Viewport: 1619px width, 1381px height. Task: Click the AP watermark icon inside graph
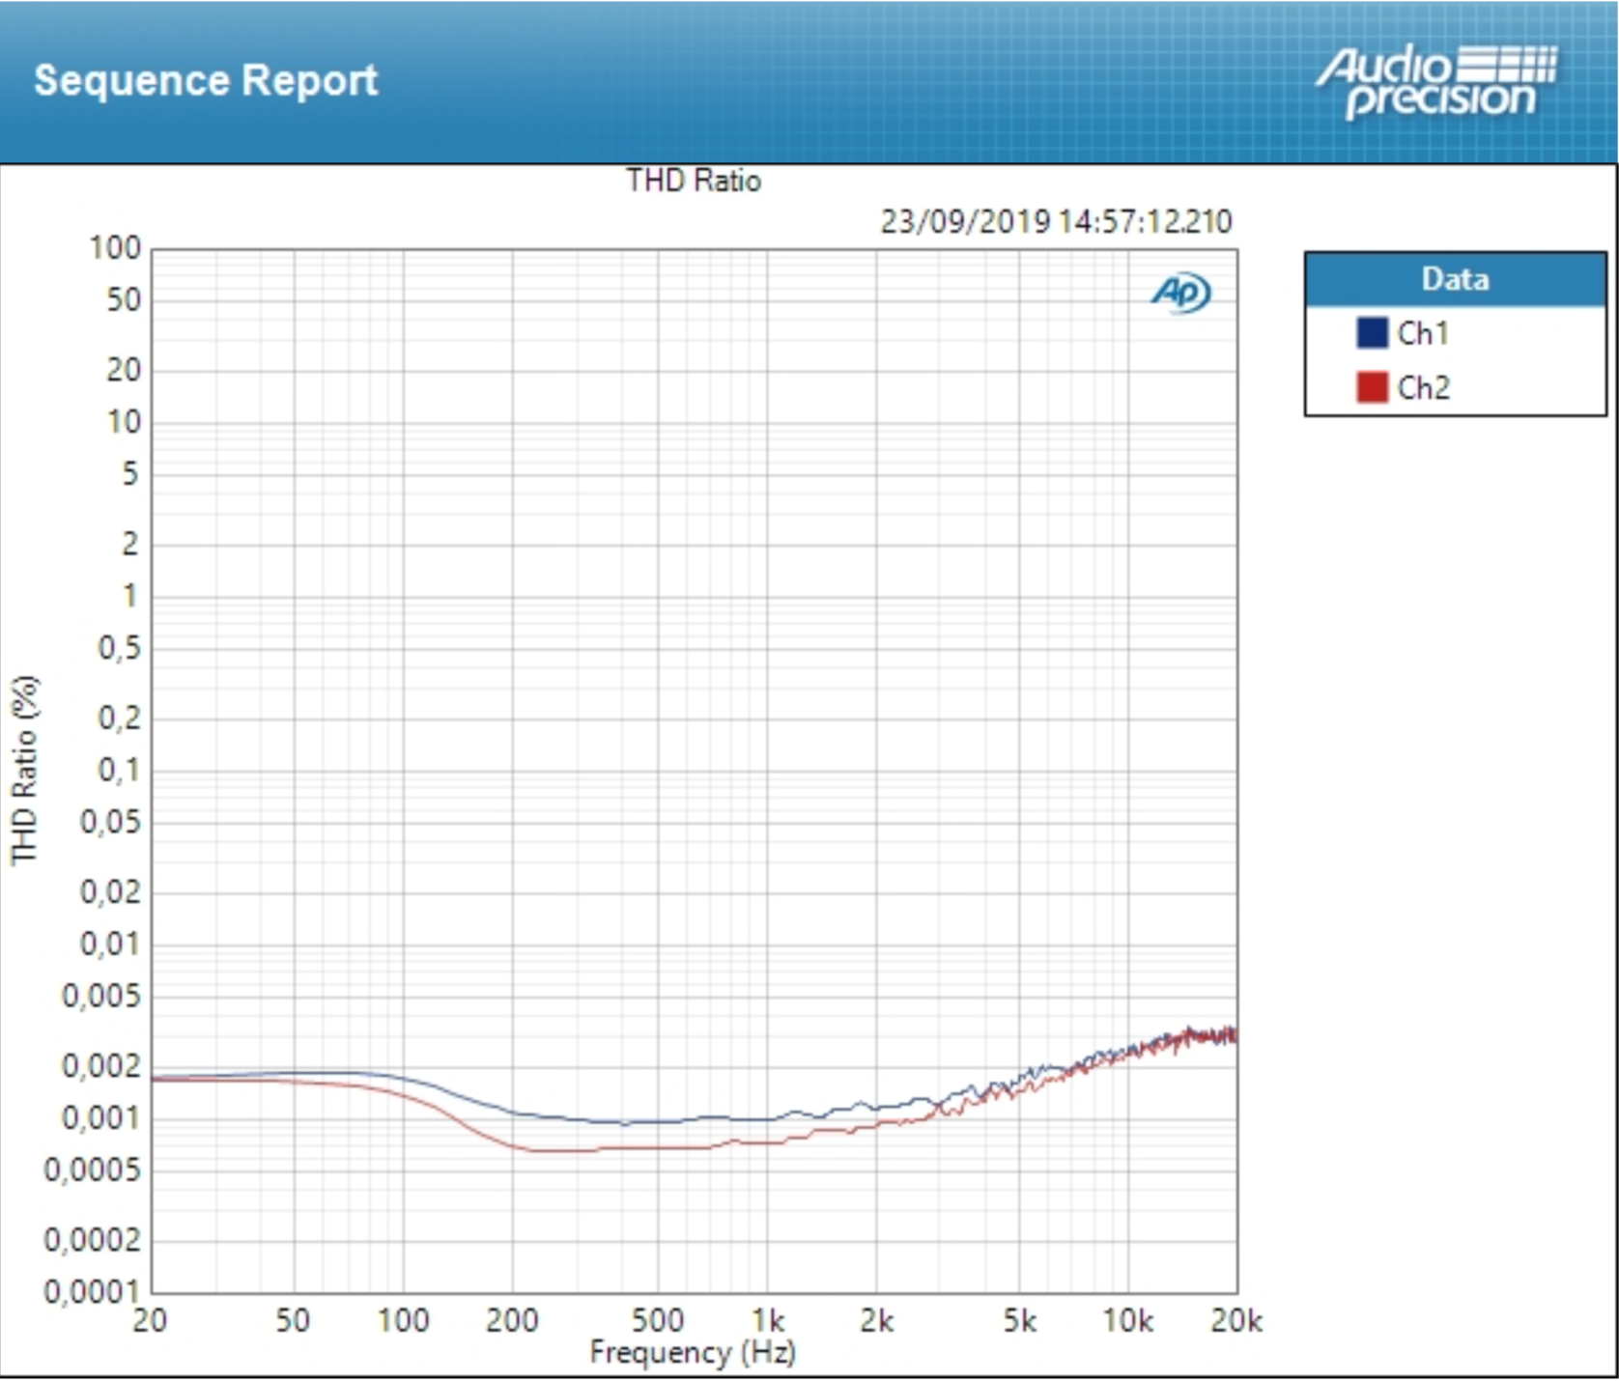[x=1180, y=293]
